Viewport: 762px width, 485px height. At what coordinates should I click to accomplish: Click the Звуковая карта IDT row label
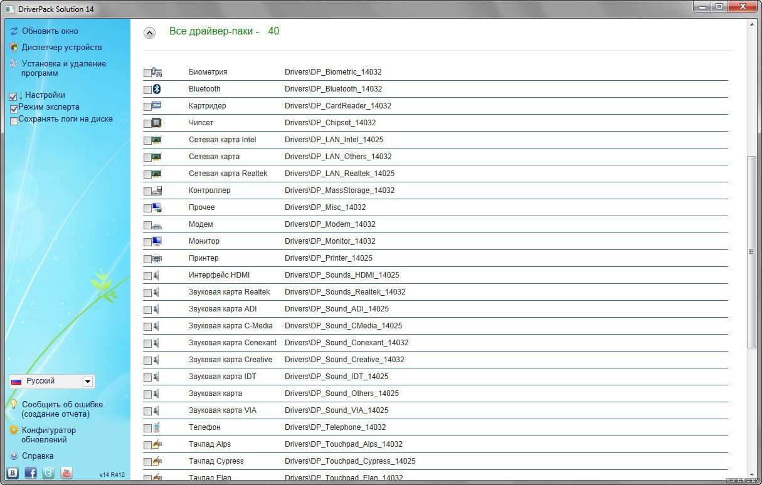pos(223,377)
